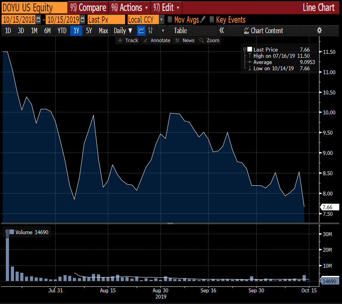This screenshot has height=304, width=342.
Task: Select the 1D time range tab
Action: (8, 30)
